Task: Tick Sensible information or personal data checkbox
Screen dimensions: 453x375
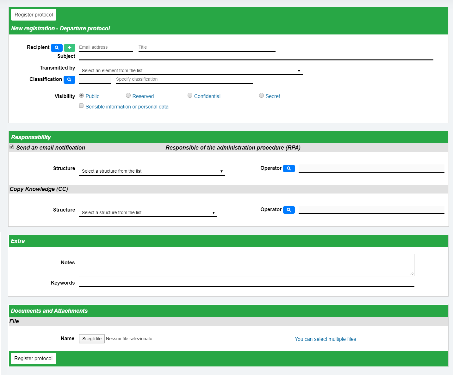Action: click(x=81, y=106)
